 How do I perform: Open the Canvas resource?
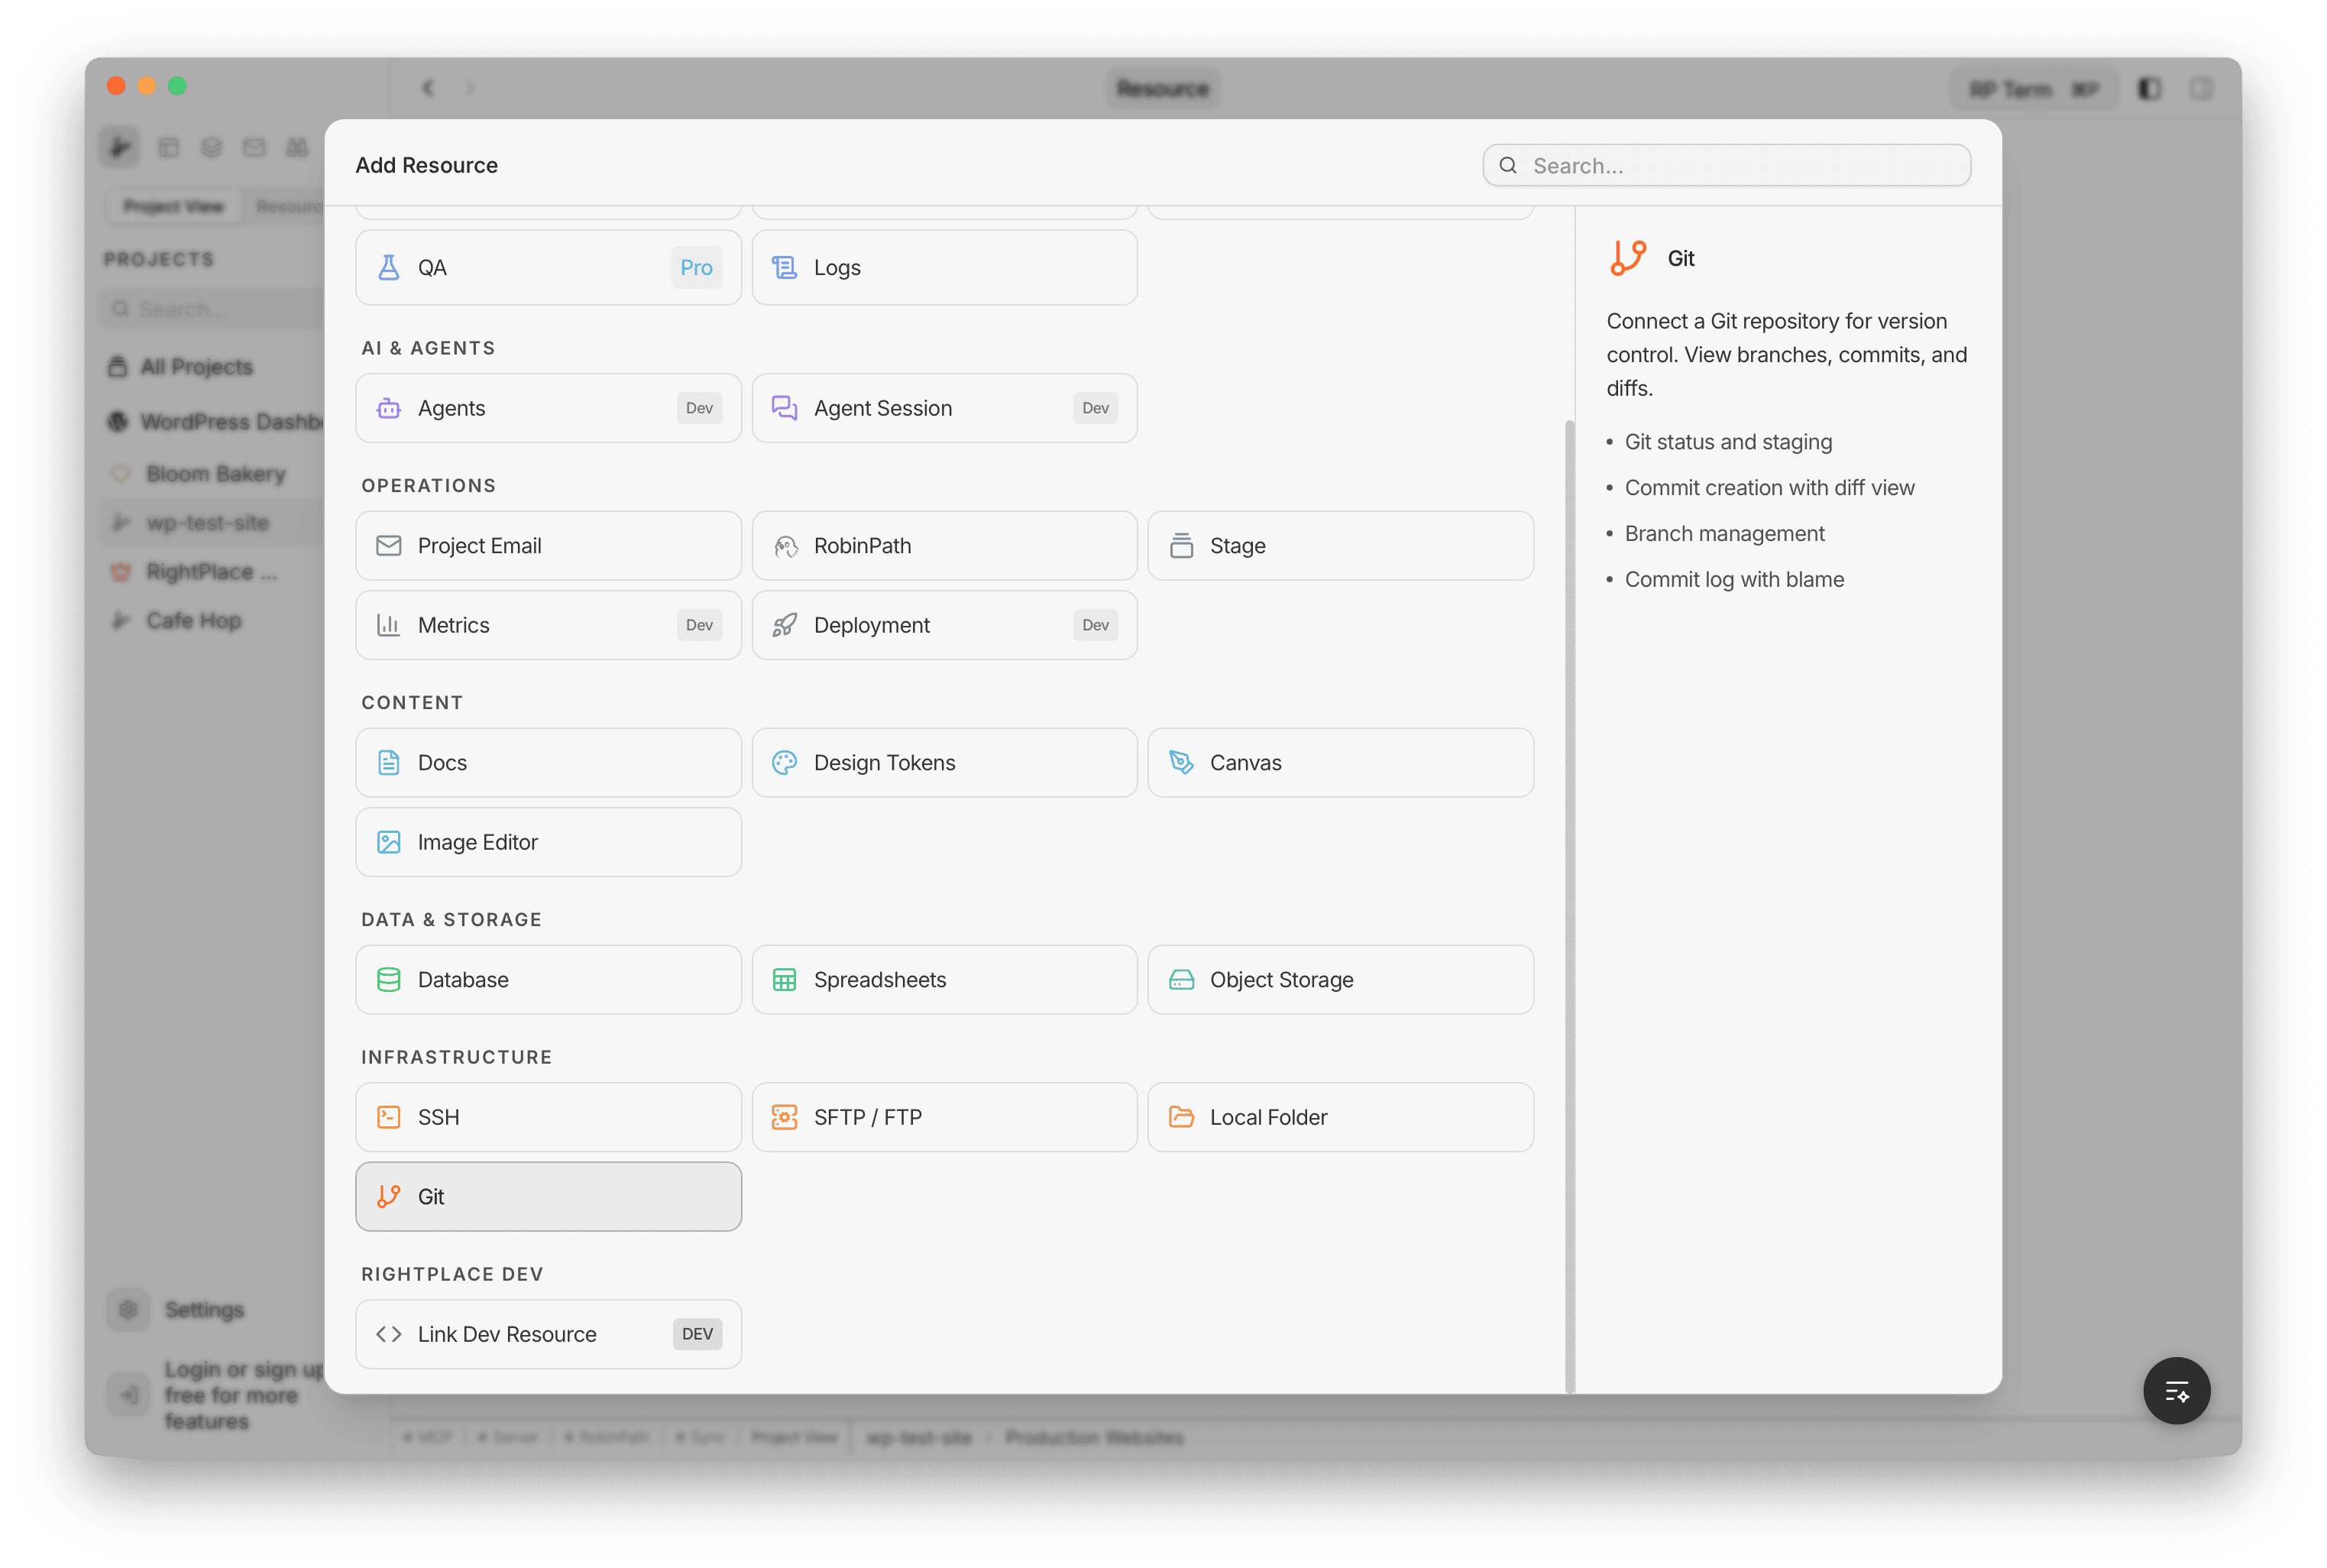(1339, 762)
